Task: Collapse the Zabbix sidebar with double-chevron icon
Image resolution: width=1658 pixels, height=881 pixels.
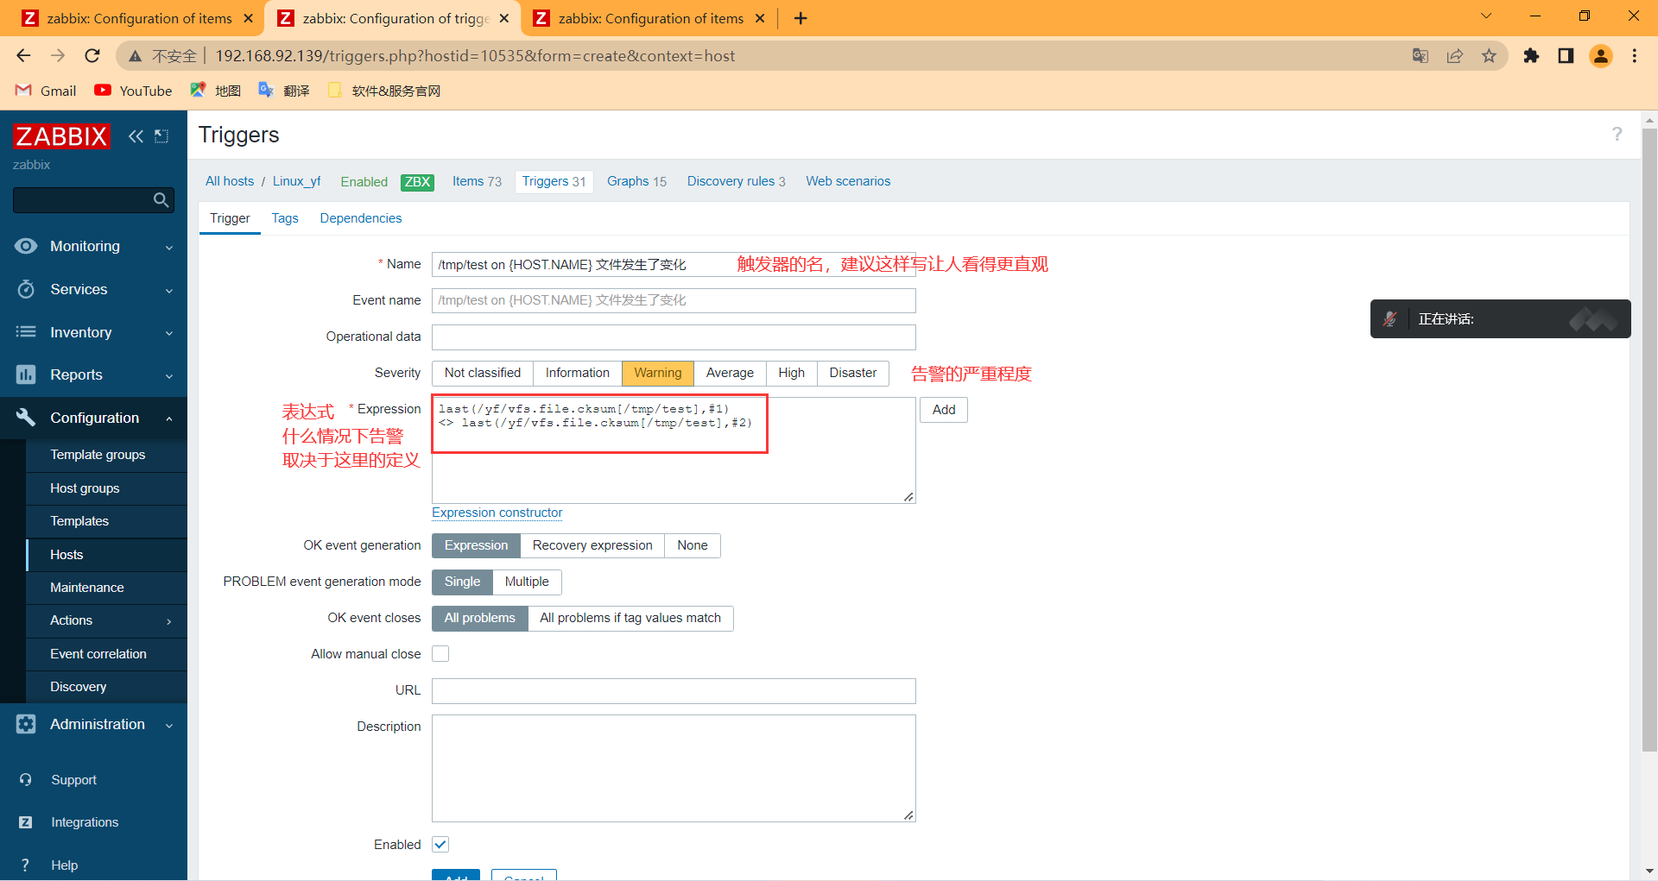Action: [x=136, y=136]
